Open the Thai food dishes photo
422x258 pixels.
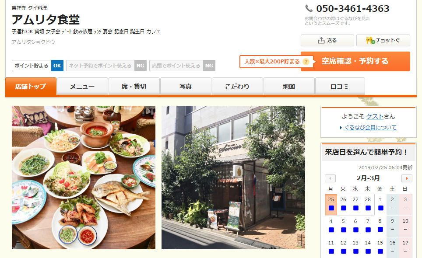[x=84, y=178]
